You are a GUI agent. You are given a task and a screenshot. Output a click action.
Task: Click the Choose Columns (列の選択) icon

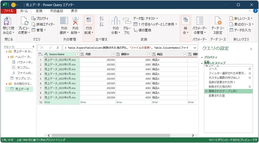[64, 21]
